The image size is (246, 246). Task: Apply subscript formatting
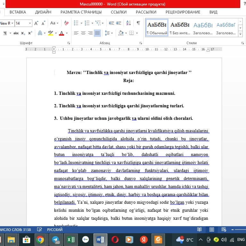click(x=23, y=33)
